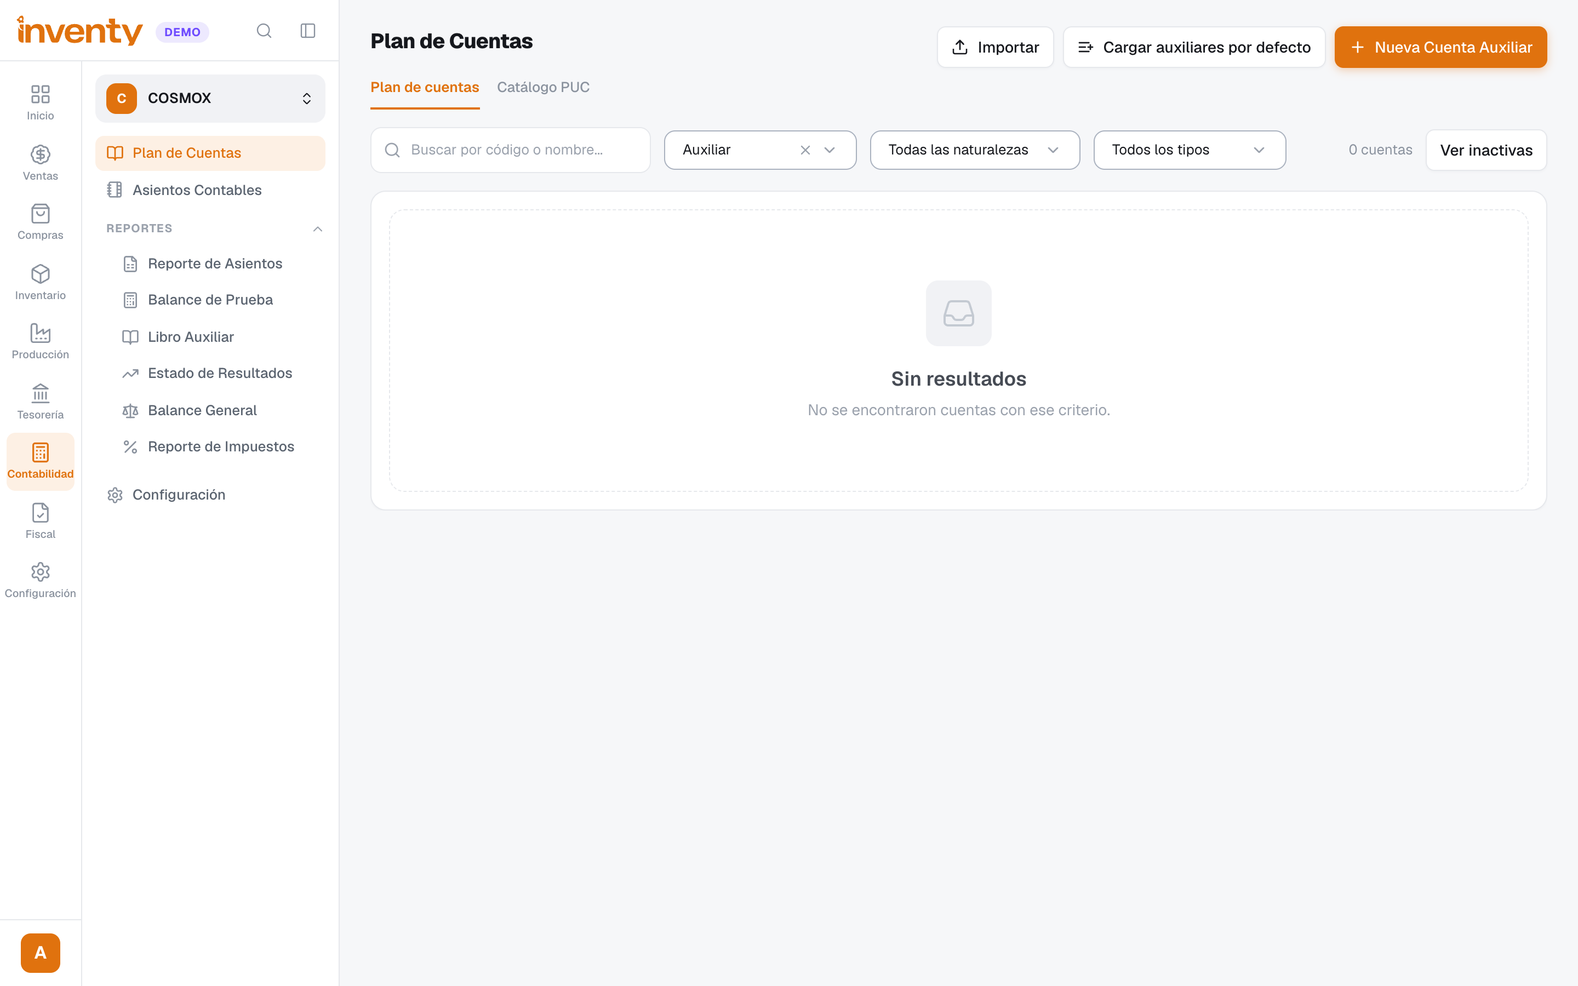Open the Todos los tipos dropdown
This screenshot has width=1578, height=986.
point(1190,150)
